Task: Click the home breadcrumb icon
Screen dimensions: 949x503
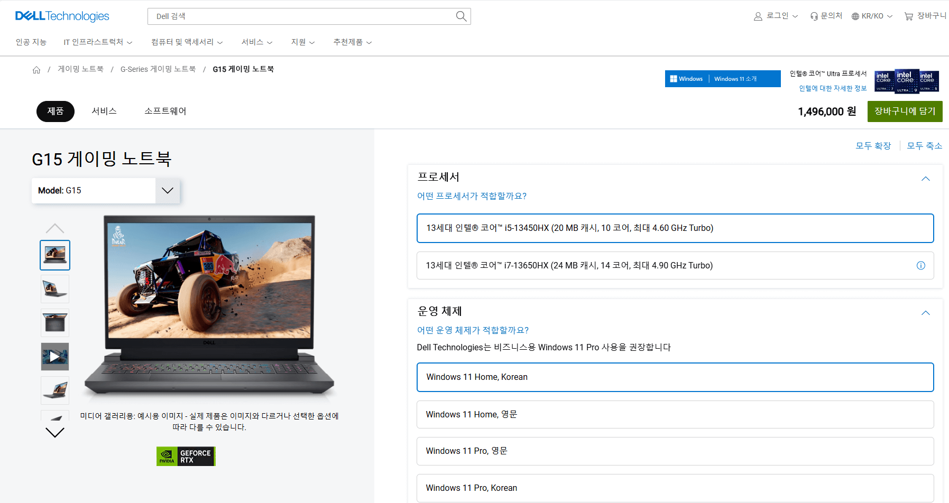Action: pos(36,69)
